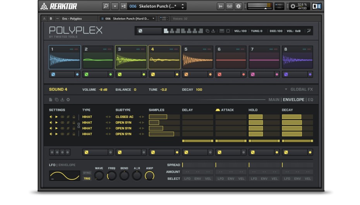Toggle the Reaktor power button
Viewport: 360px width, 205px height.
tap(293, 6)
